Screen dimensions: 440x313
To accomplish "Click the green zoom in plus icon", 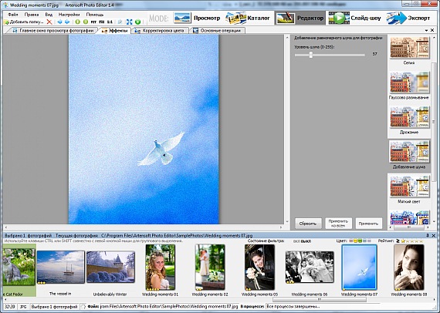I will (x=78, y=22).
